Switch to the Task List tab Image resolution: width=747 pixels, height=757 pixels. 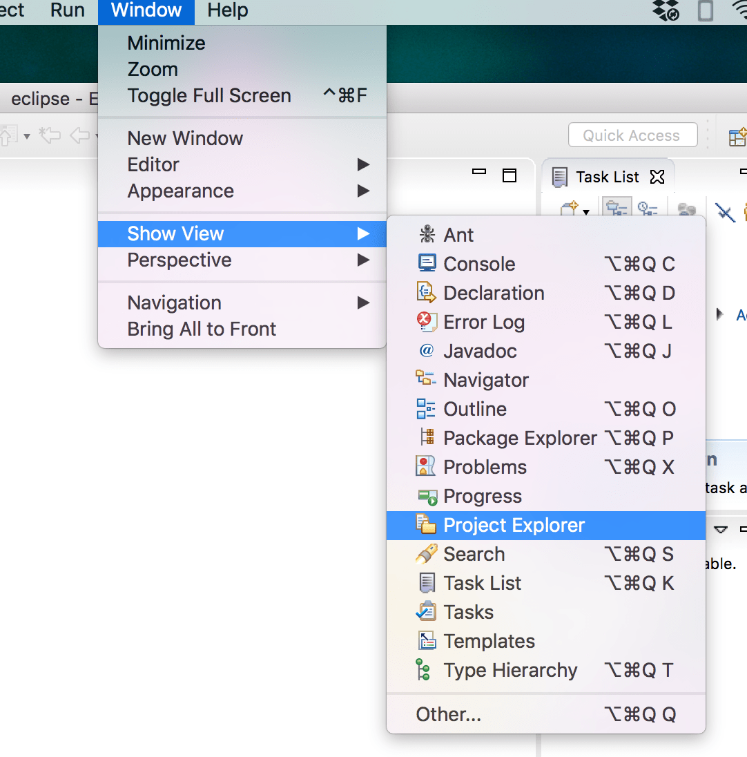point(607,177)
